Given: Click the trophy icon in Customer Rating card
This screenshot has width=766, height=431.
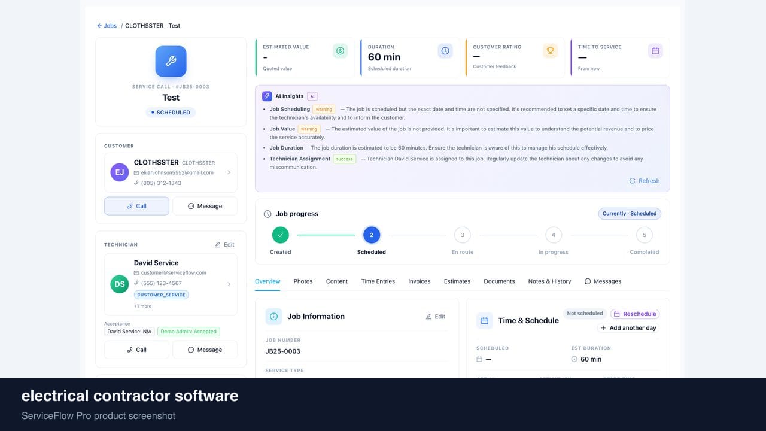Looking at the screenshot, I should 550,51.
